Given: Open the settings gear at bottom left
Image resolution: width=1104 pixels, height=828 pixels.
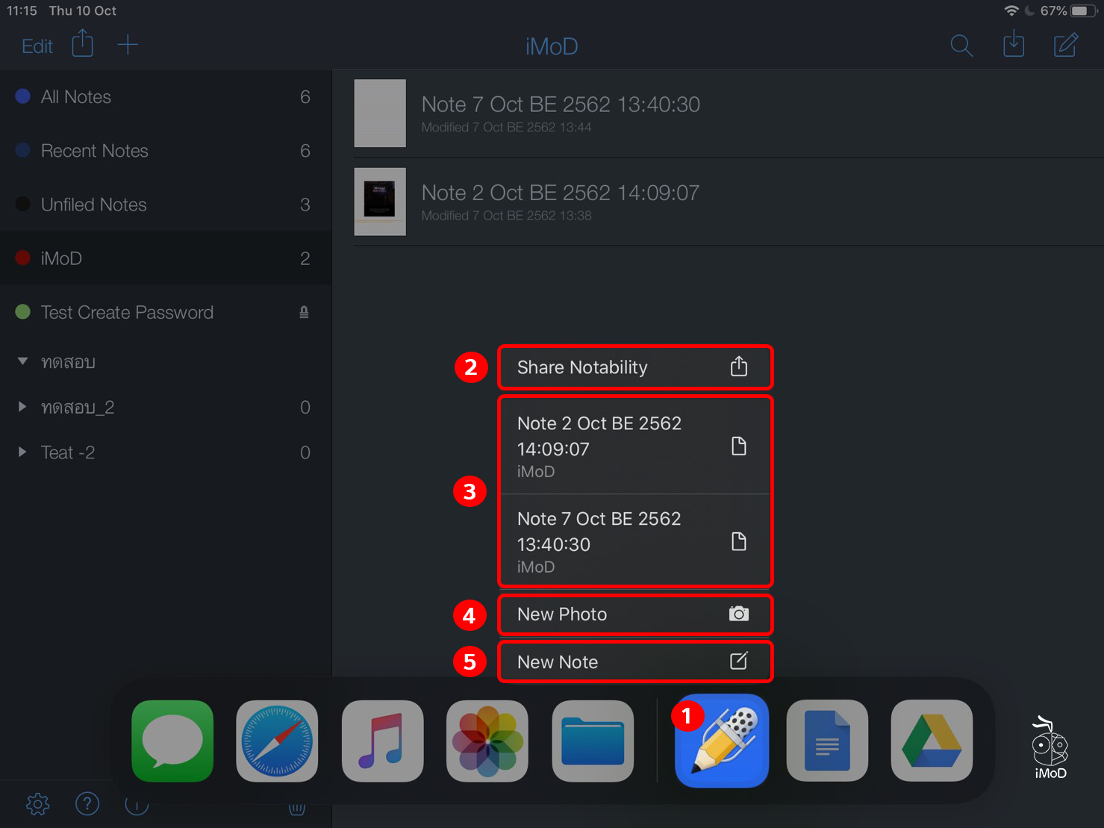Looking at the screenshot, I should tap(37, 804).
